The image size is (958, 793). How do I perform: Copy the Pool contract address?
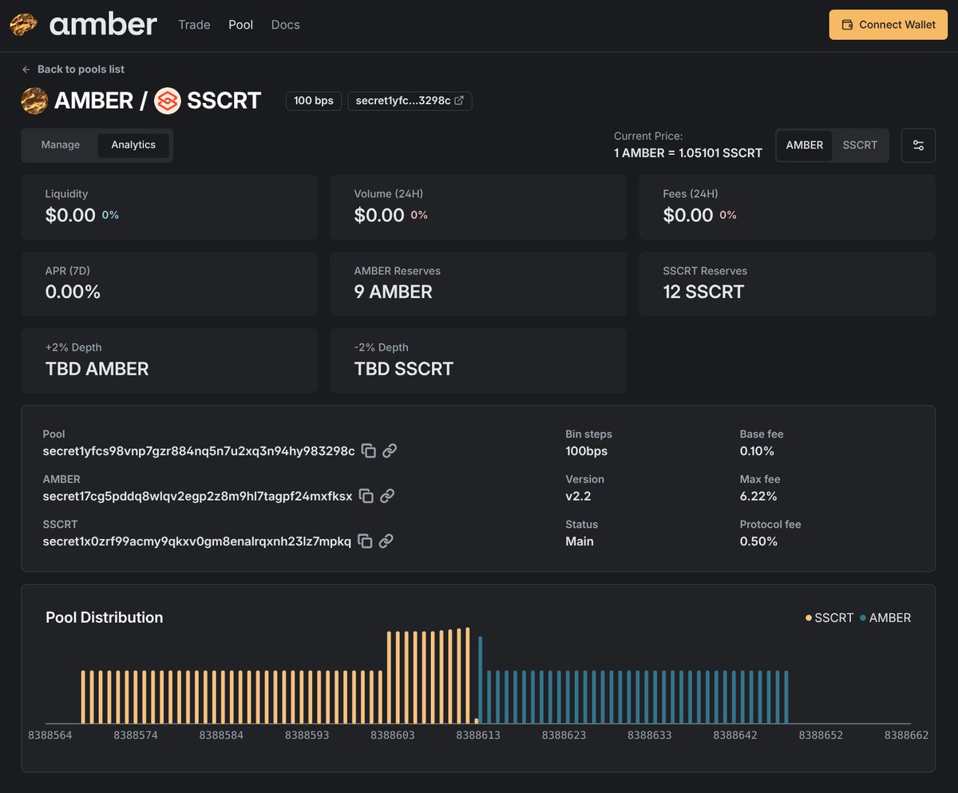(368, 450)
